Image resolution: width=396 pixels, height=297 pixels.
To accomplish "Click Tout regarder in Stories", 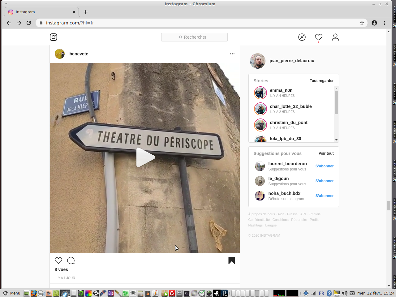I will [x=321, y=81].
